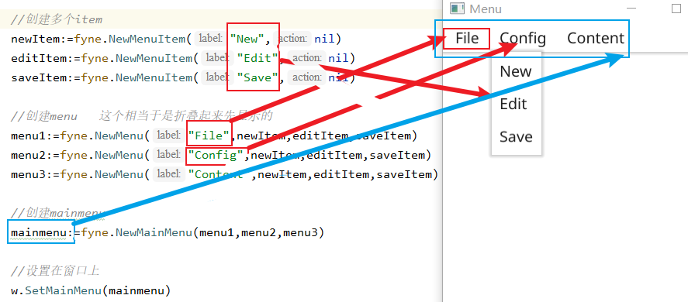Viewport: 688px width, 302px height.
Task: Click NewMenu call in menu3 line
Action: 119,174
